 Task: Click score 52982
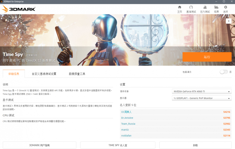227,124
